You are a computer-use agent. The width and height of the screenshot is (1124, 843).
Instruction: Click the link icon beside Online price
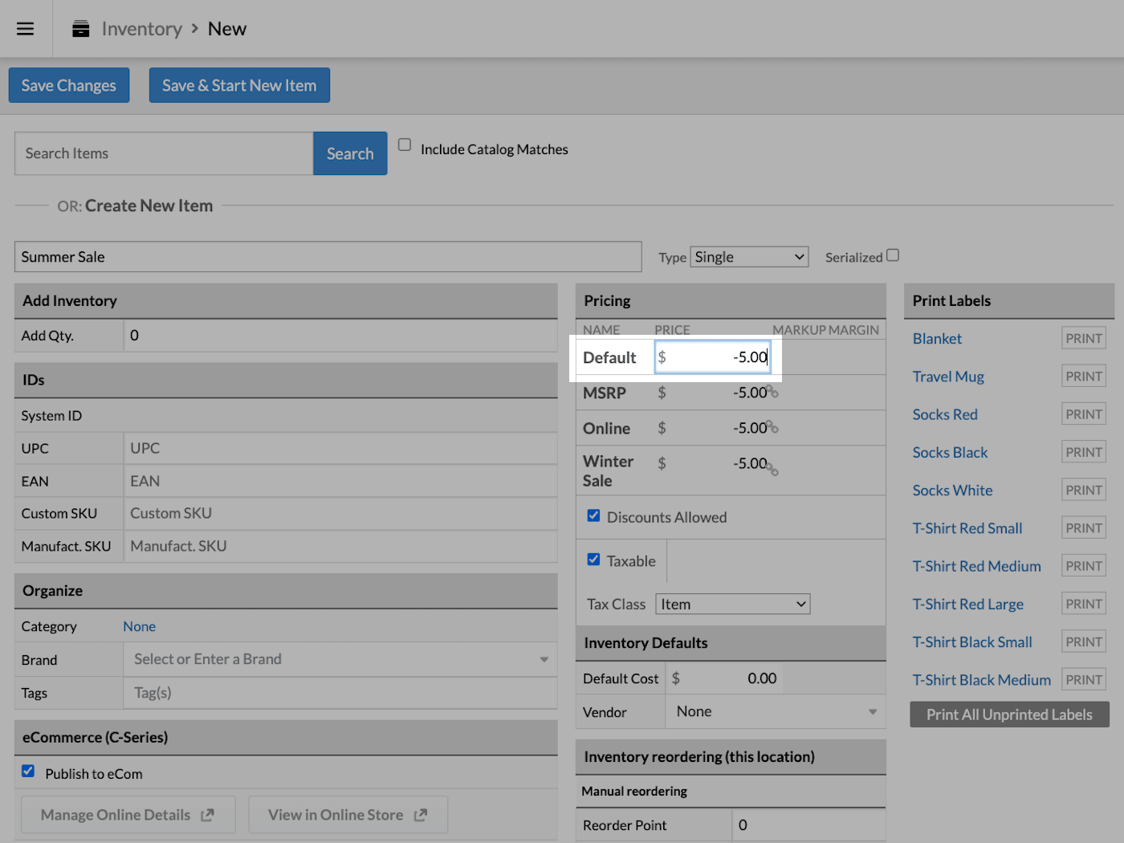pyautogui.click(x=772, y=428)
